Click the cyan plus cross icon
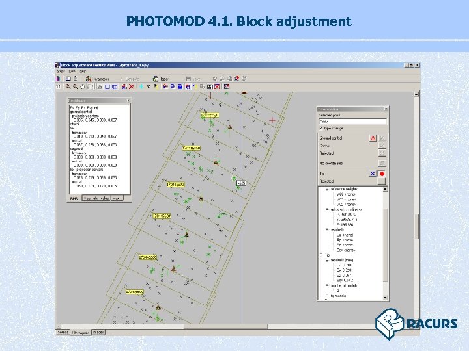 [141, 86]
